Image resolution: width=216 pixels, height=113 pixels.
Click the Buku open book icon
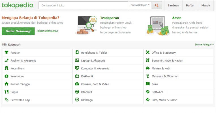click(148, 84)
